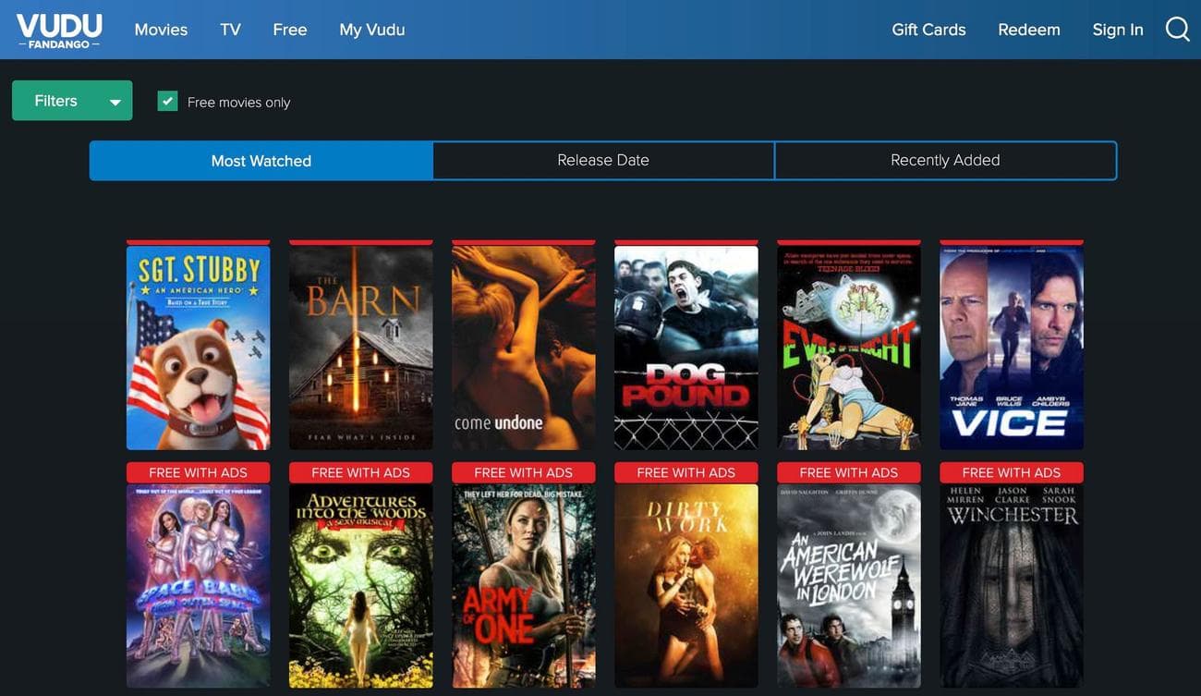Switch to the Recently Added tab

(x=945, y=161)
